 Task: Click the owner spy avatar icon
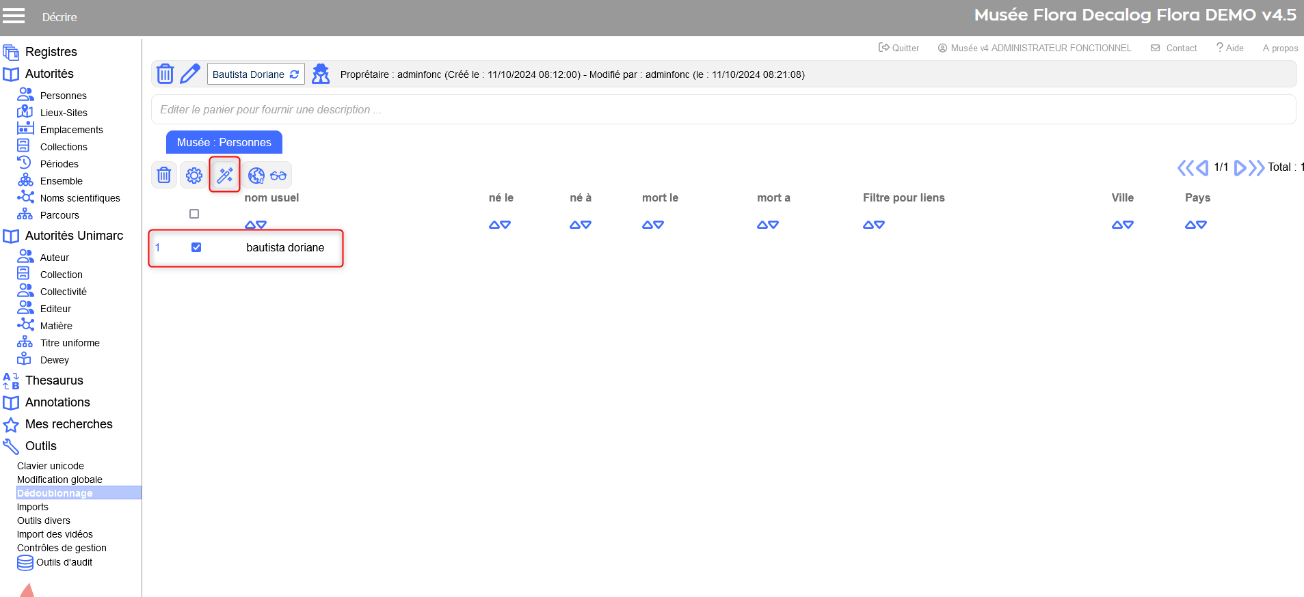[x=321, y=74]
